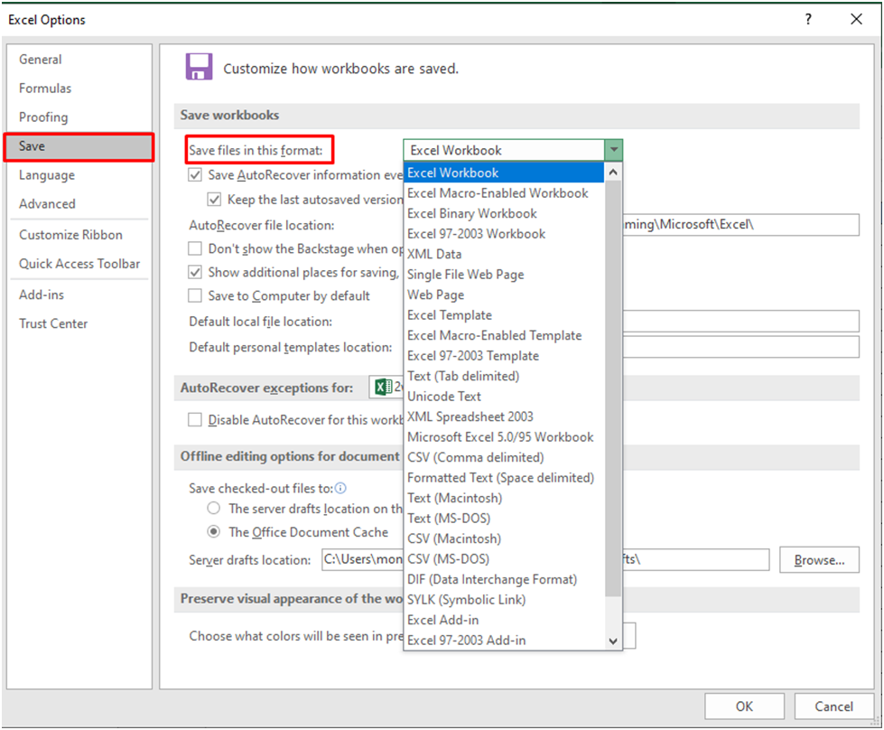Check Don't show the Backstage when opening
Screen dimensions: 884x730
coord(195,248)
